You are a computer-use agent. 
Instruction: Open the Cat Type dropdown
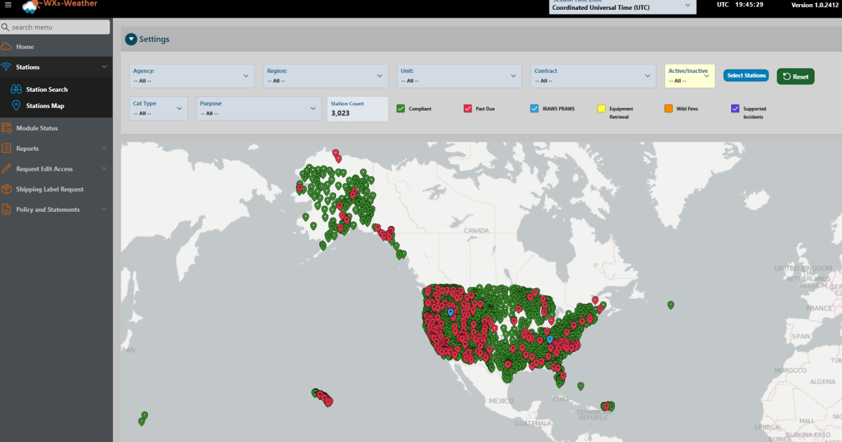click(x=159, y=108)
